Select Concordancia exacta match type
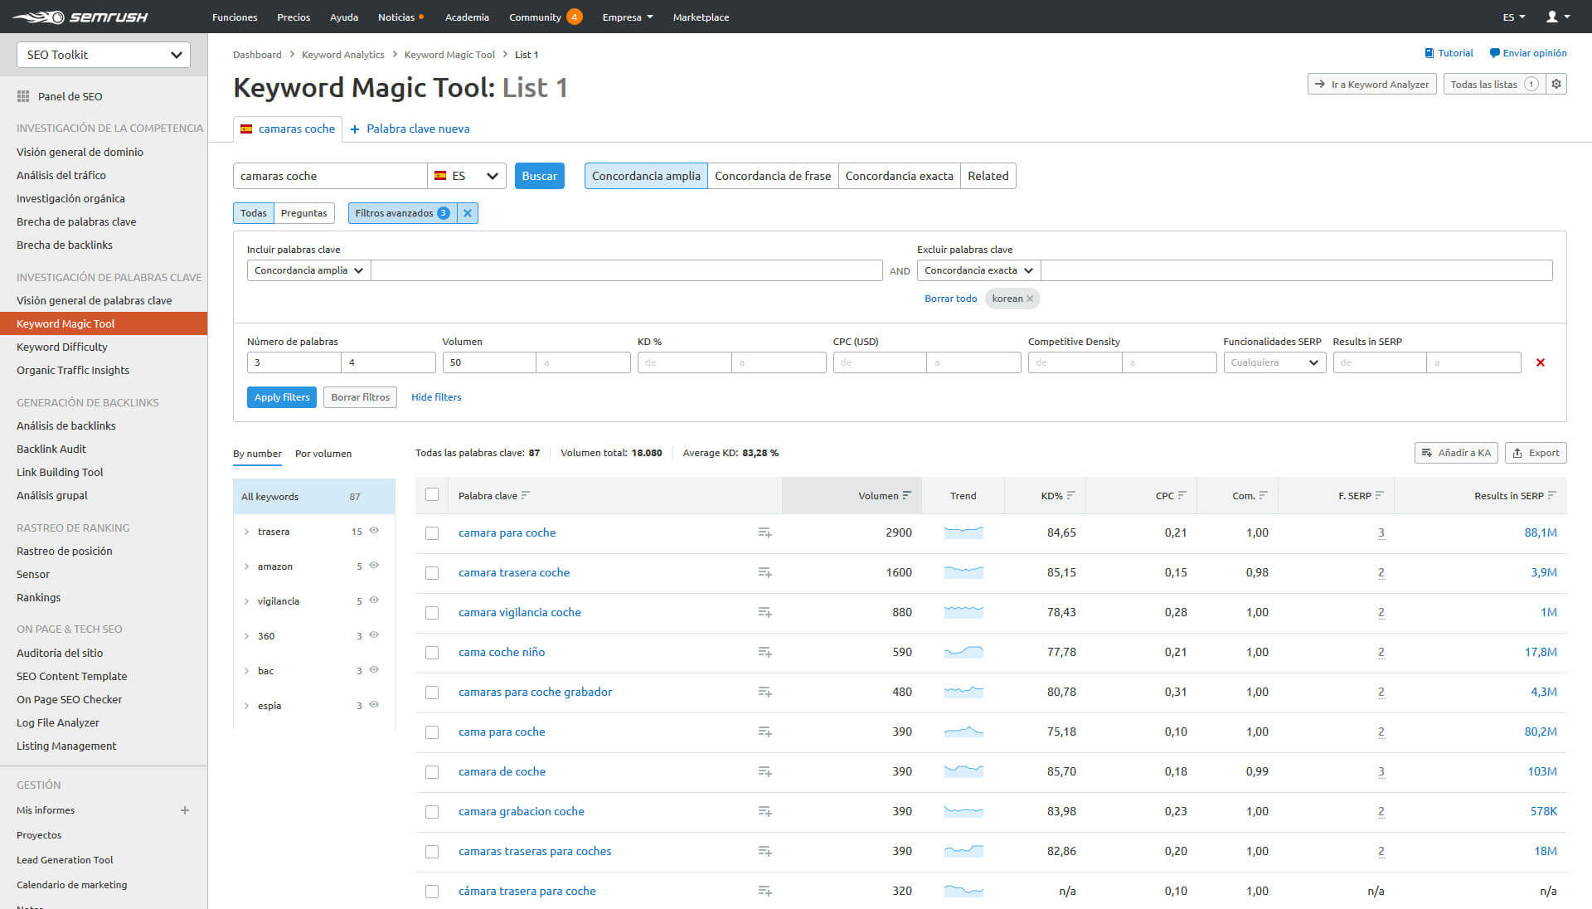The width and height of the screenshot is (1592, 909). pyautogui.click(x=900, y=176)
